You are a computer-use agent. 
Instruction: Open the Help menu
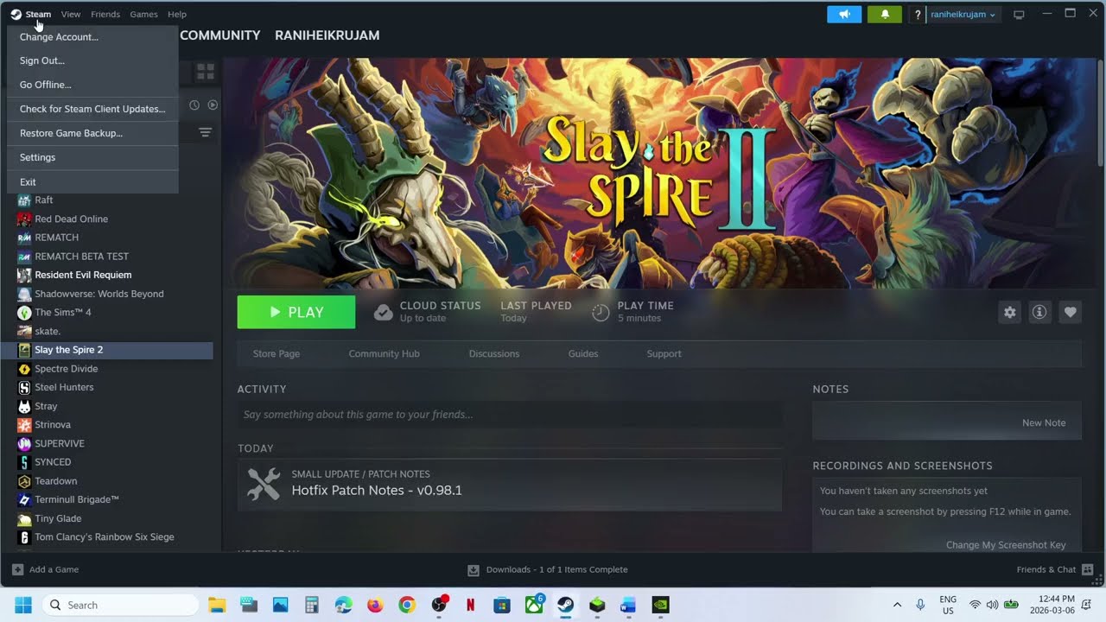tap(177, 14)
